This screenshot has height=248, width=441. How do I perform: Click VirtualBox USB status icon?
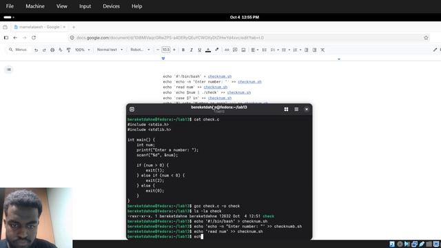tap(422, 244)
